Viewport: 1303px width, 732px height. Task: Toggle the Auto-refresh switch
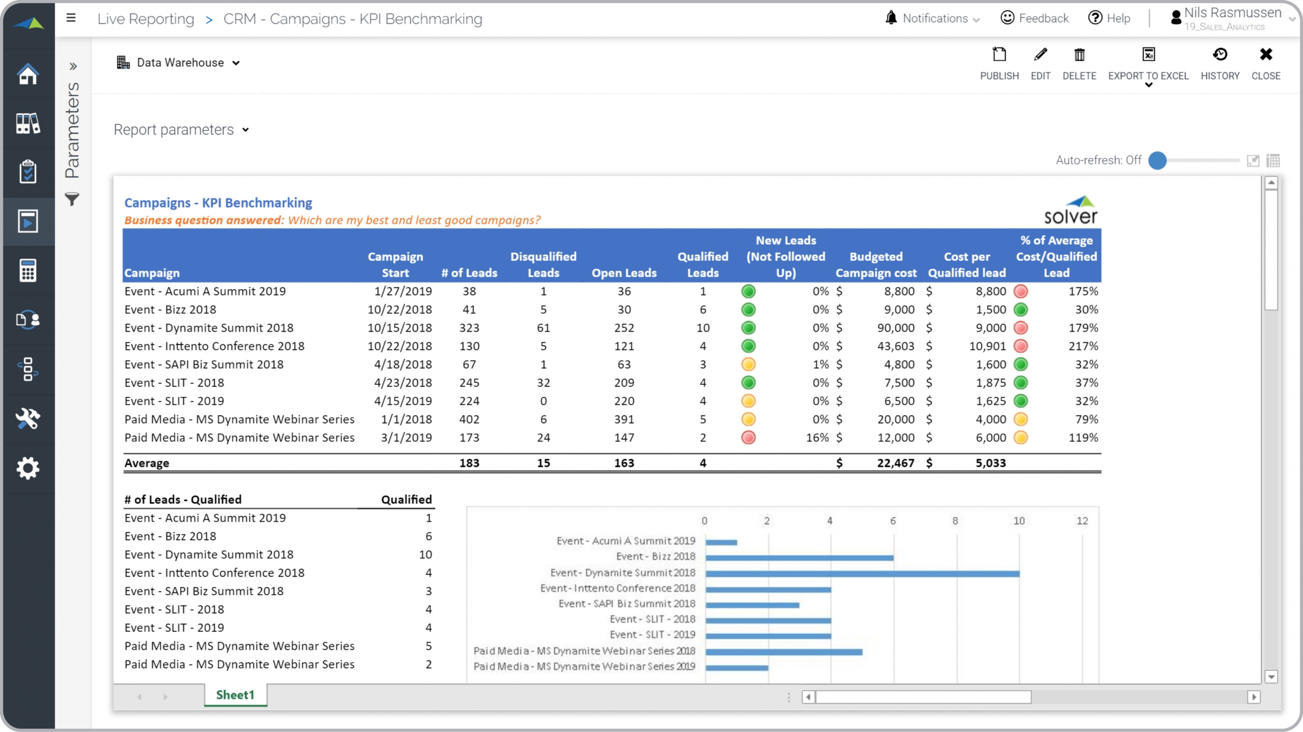(x=1157, y=160)
